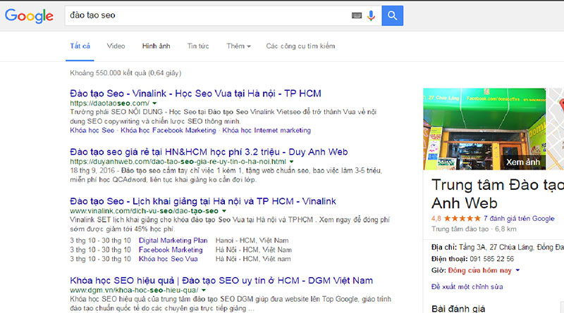Viewport: 564px width, 313px height.
Task: Select the Tất cả tab
Action: (80, 46)
